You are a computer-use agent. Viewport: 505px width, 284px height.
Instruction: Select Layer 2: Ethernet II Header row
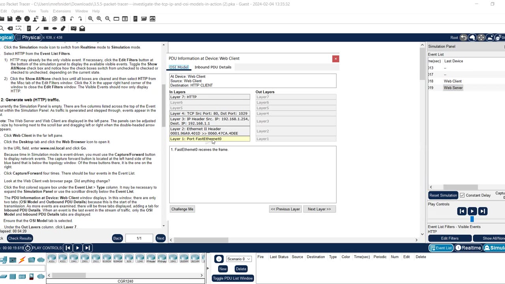[209, 131]
